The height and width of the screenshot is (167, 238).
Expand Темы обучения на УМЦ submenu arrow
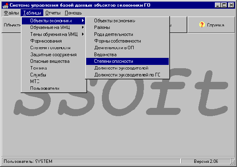coord(83,34)
